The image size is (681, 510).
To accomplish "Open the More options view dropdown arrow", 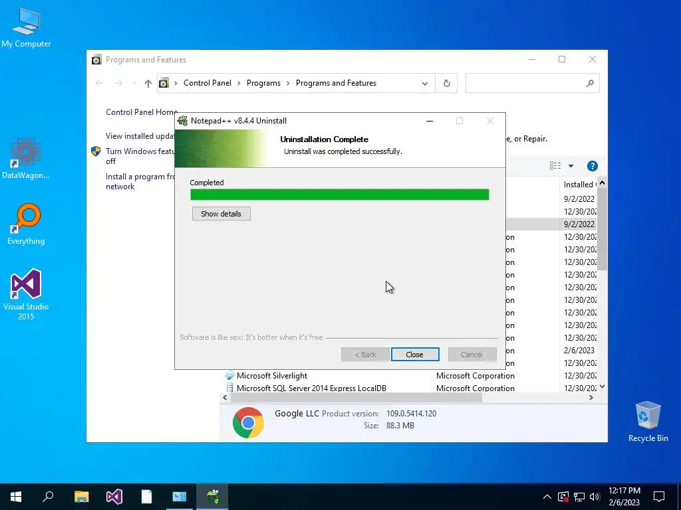I will 571,165.
